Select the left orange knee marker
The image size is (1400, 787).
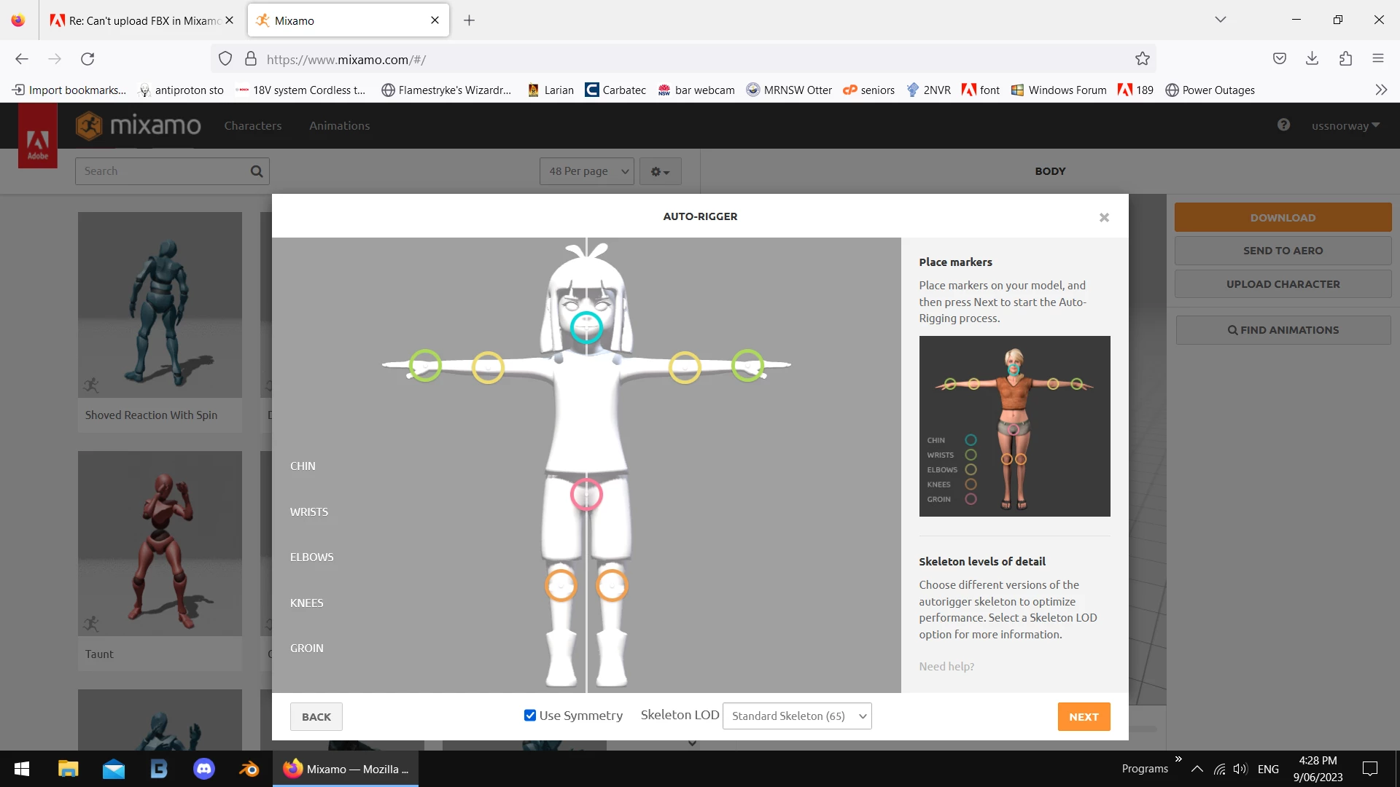pos(561,585)
